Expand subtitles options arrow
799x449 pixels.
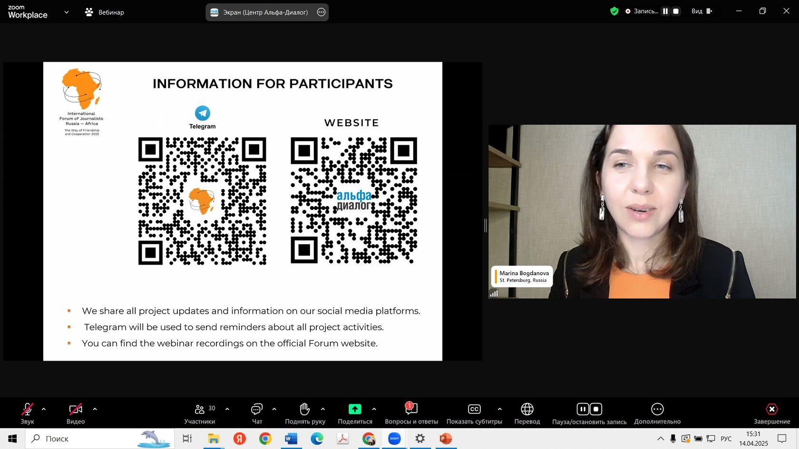tap(499, 409)
